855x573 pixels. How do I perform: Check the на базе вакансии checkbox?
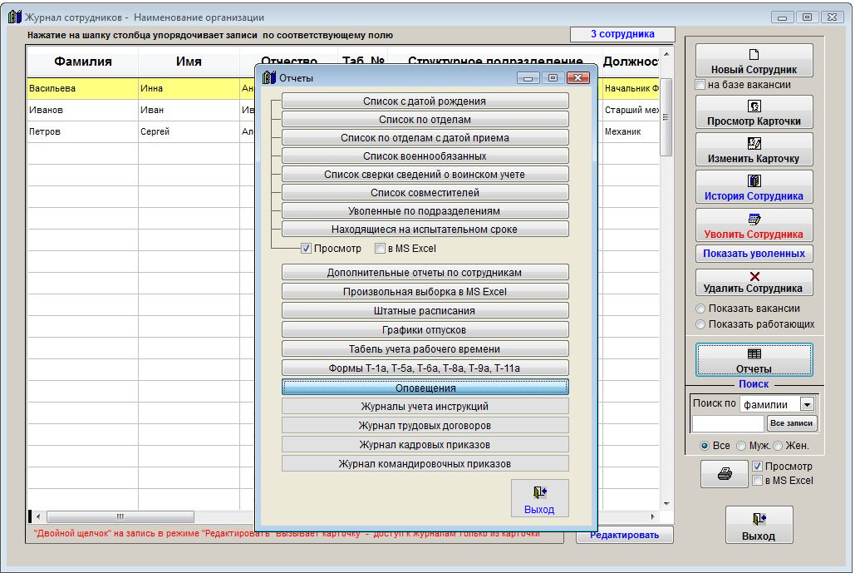coord(700,85)
